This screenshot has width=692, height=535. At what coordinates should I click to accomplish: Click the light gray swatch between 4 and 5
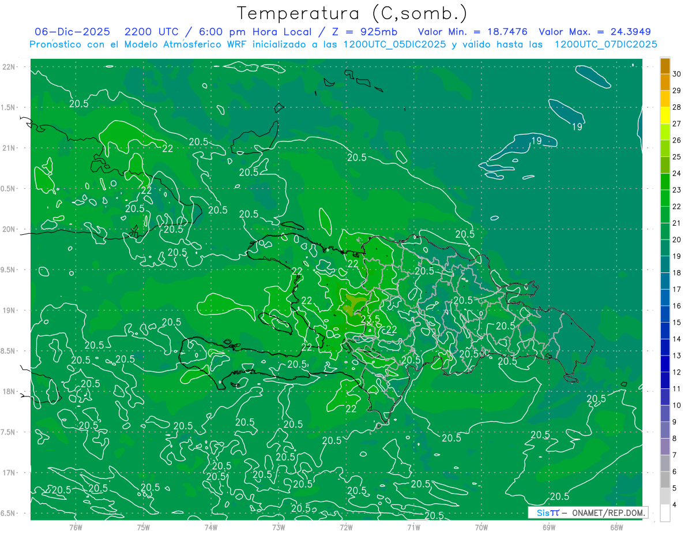click(x=665, y=496)
